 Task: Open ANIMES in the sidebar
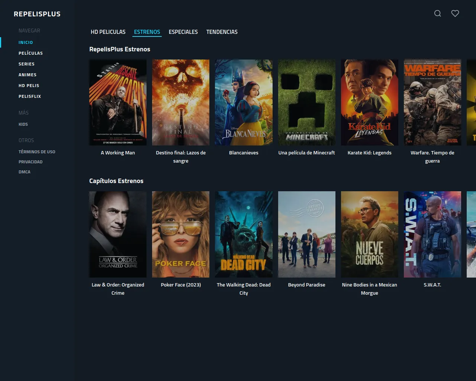tap(28, 75)
